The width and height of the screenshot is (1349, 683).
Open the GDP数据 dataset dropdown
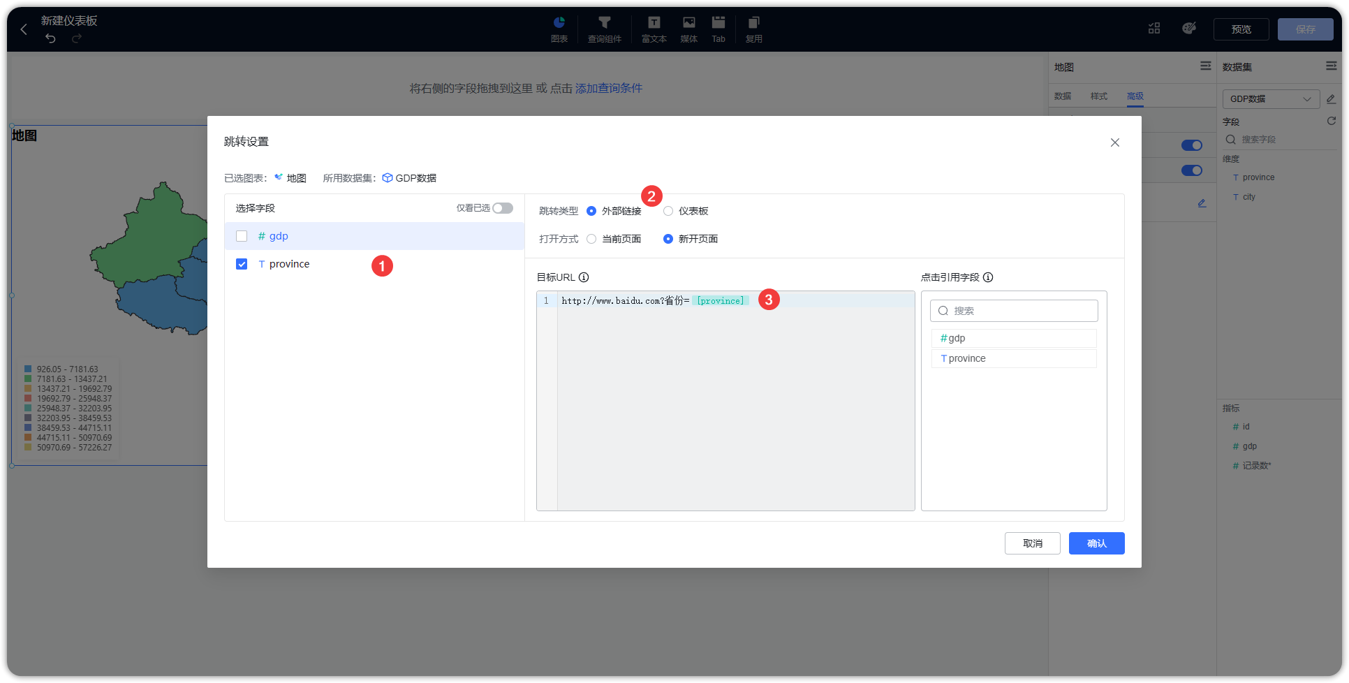point(1270,98)
